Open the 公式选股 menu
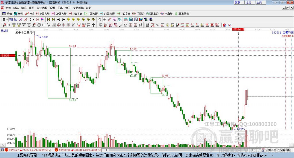Image resolution: width=294 pixels, height=158 pixels. click(42, 8)
